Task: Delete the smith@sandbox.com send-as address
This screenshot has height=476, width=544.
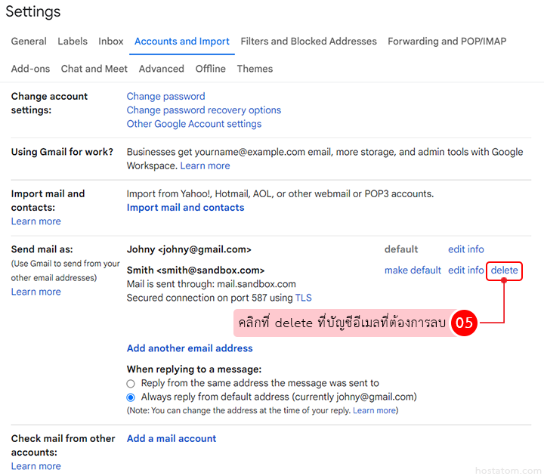Action: point(504,270)
